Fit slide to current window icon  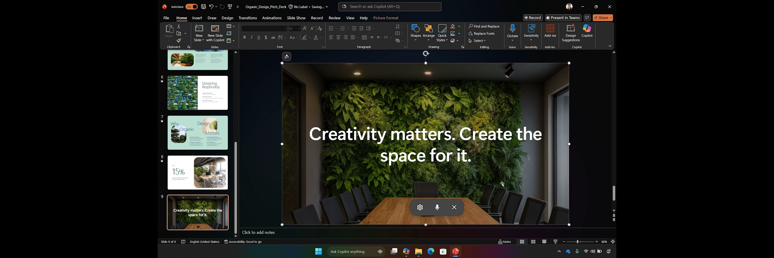pos(613,242)
